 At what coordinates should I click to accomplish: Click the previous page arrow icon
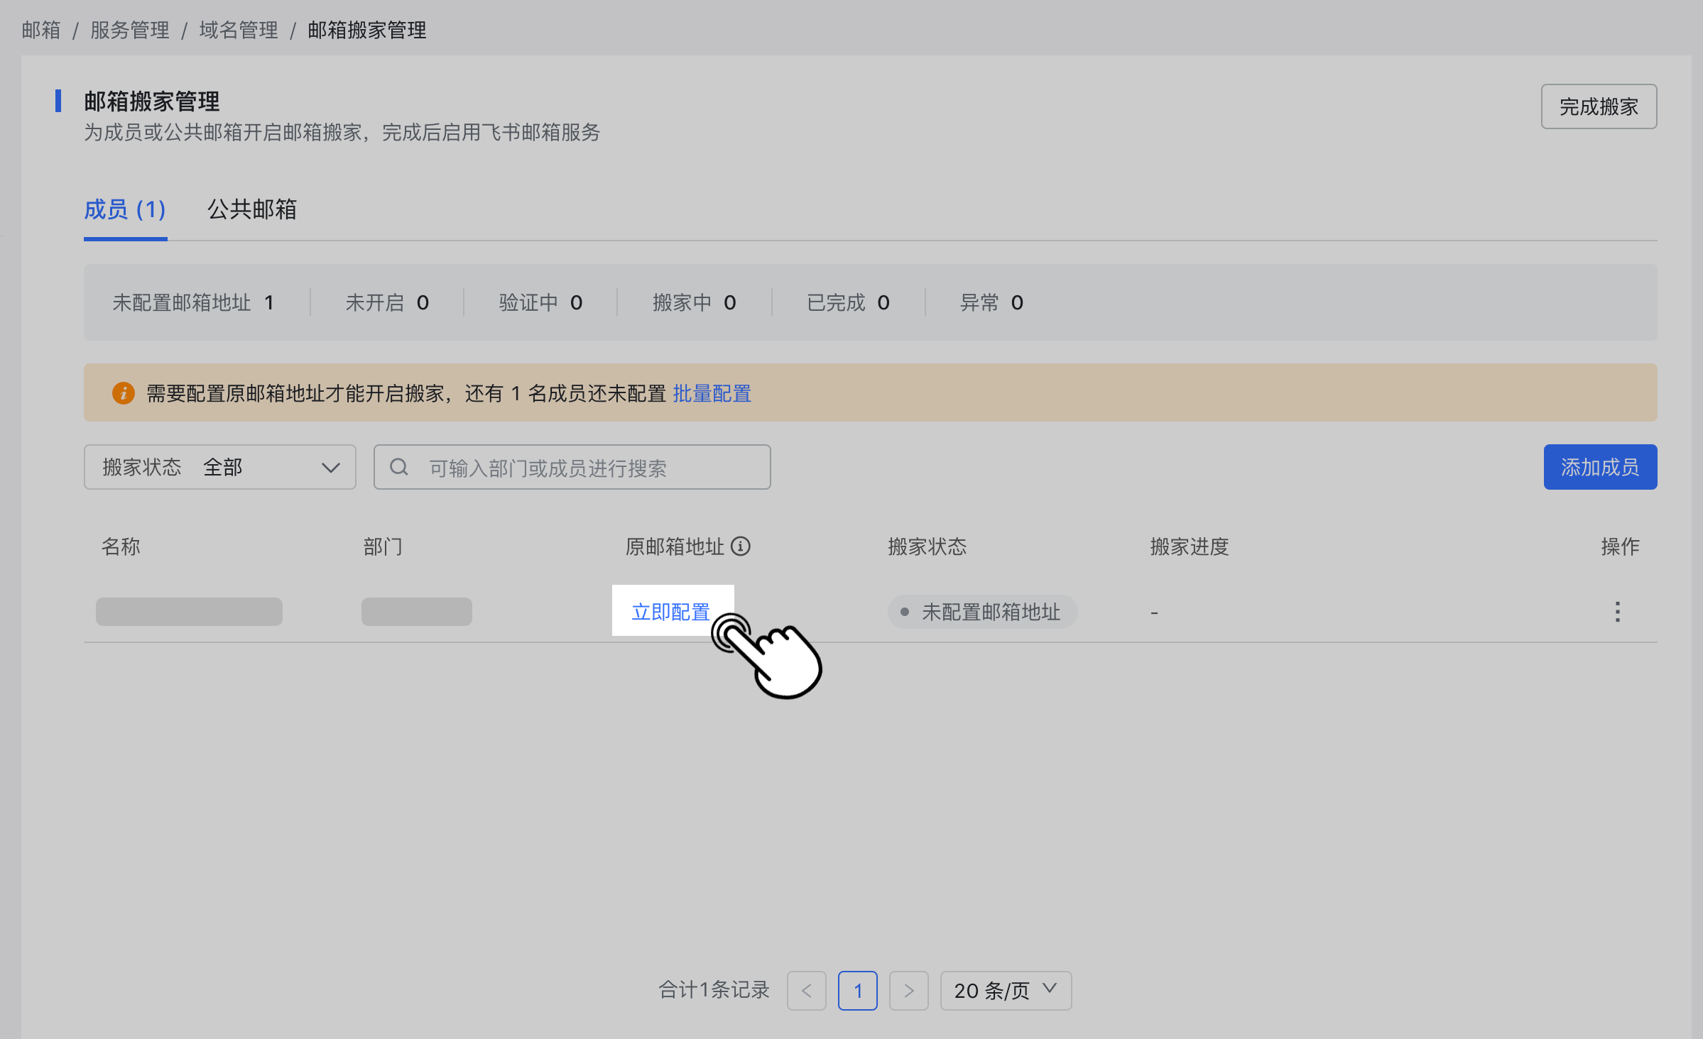[807, 990]
